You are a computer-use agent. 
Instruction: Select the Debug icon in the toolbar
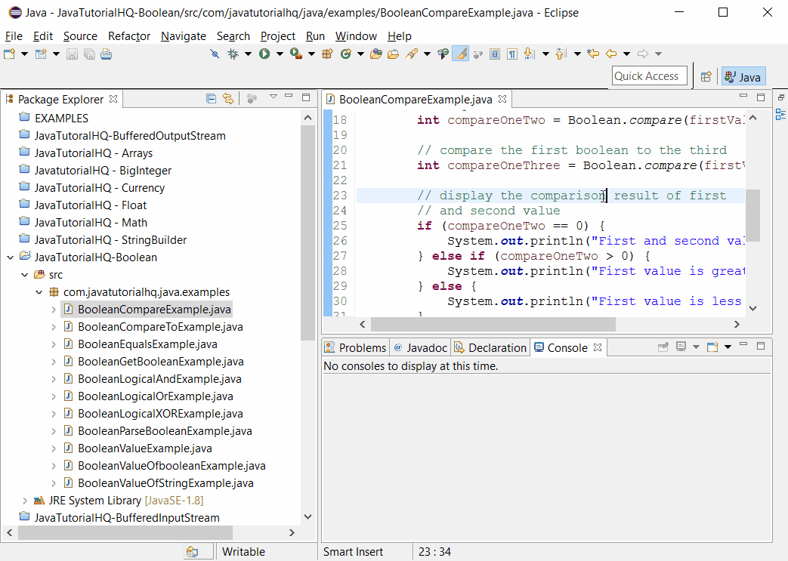233,54
